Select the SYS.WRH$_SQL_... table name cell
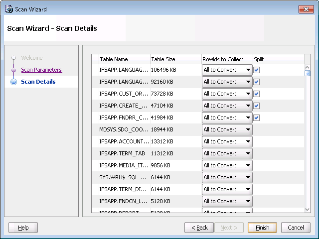This screenshot has height=239, width=319. pyautogui.click(x=124, y=177)
